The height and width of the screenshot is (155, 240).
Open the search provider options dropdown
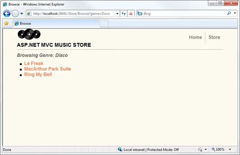coord(235,13)
